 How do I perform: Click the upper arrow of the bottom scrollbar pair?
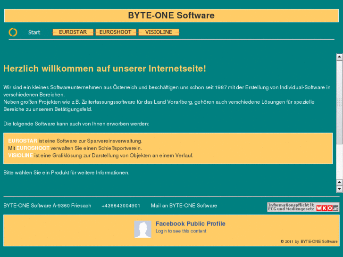(339, 182)
